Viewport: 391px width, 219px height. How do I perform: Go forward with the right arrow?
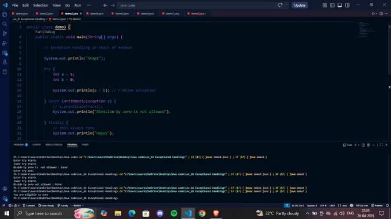tap(113, 5)
